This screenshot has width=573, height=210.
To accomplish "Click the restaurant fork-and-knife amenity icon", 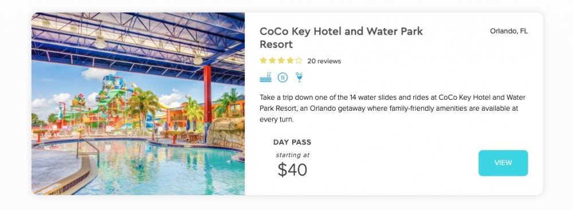I will (x=282, y=77).
